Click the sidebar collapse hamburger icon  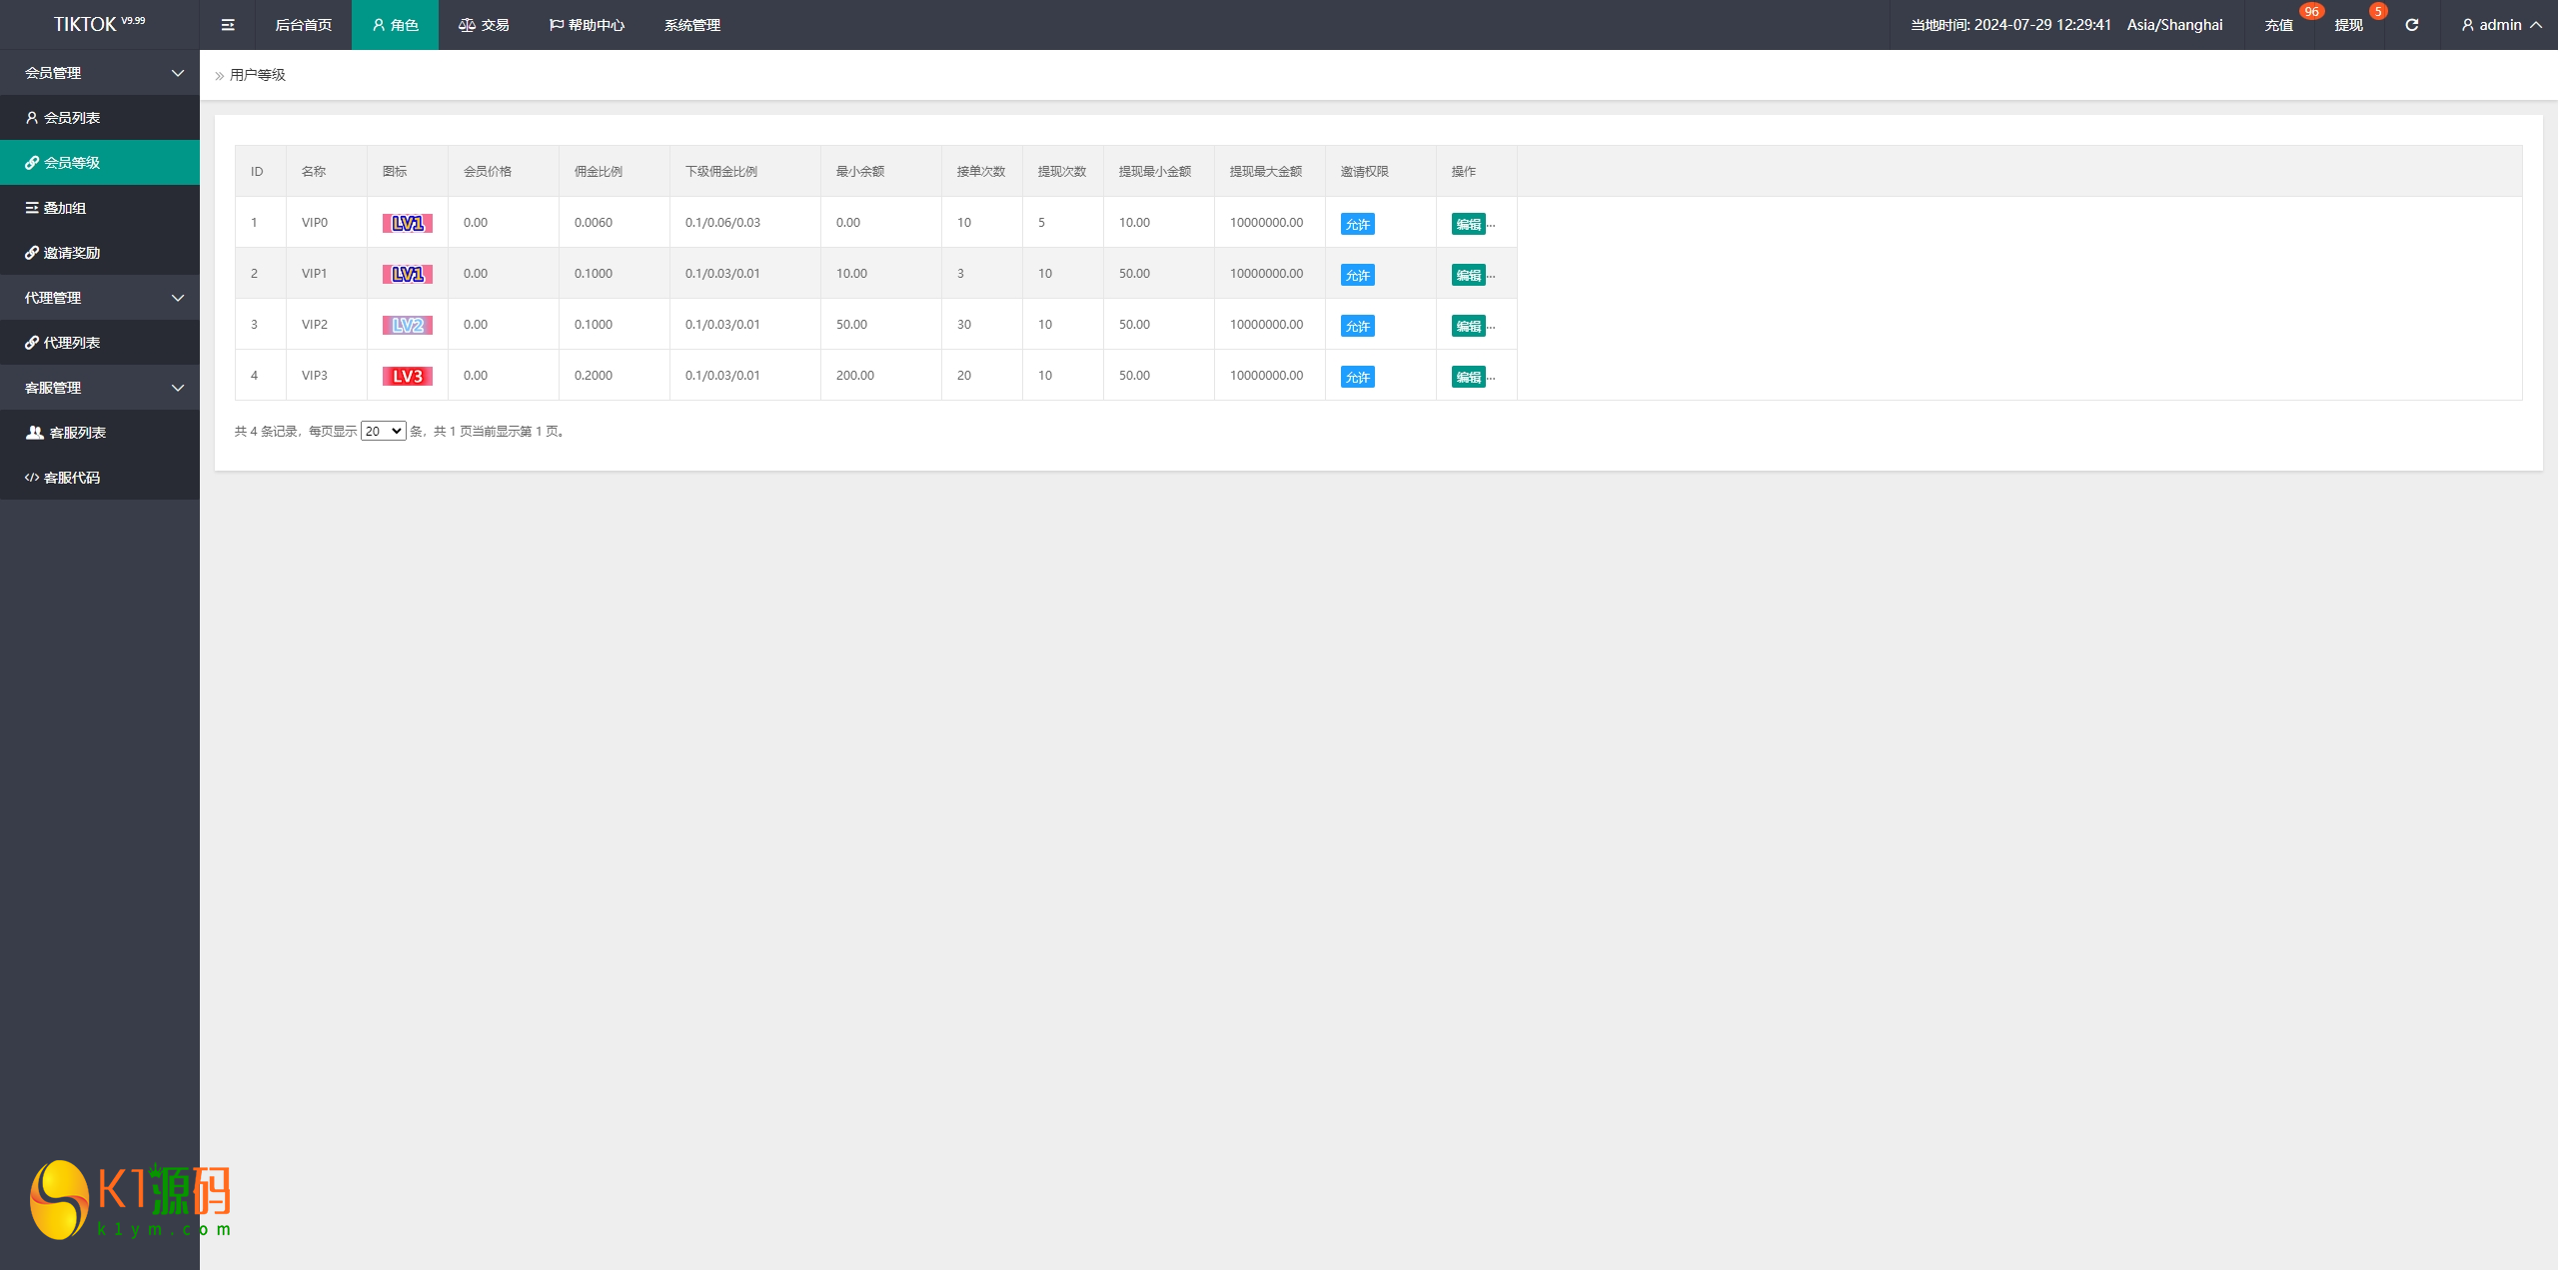coord(228,25)
